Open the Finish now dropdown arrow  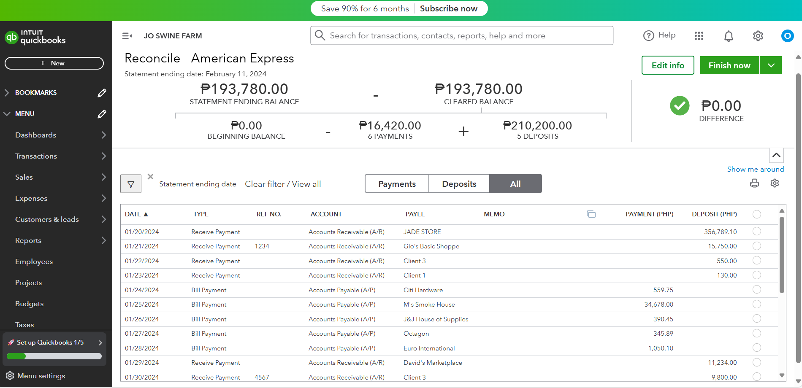click(x=771, y=65)
